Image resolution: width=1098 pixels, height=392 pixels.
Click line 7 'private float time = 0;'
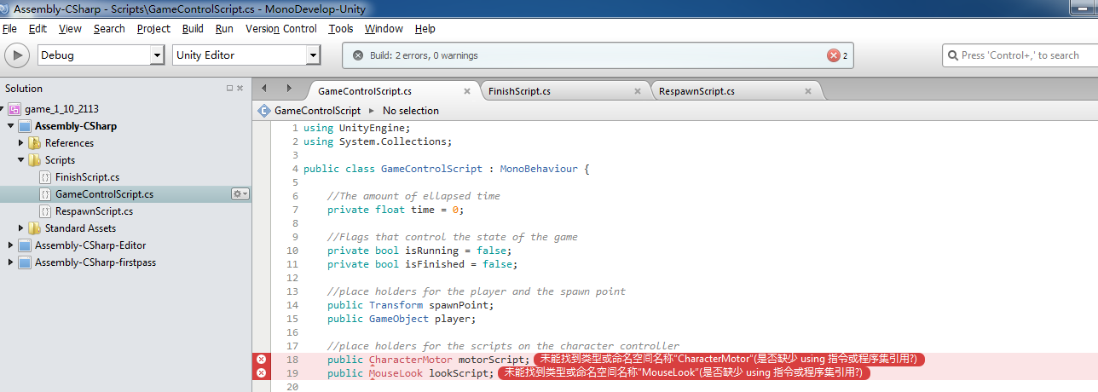pos(396,210)
